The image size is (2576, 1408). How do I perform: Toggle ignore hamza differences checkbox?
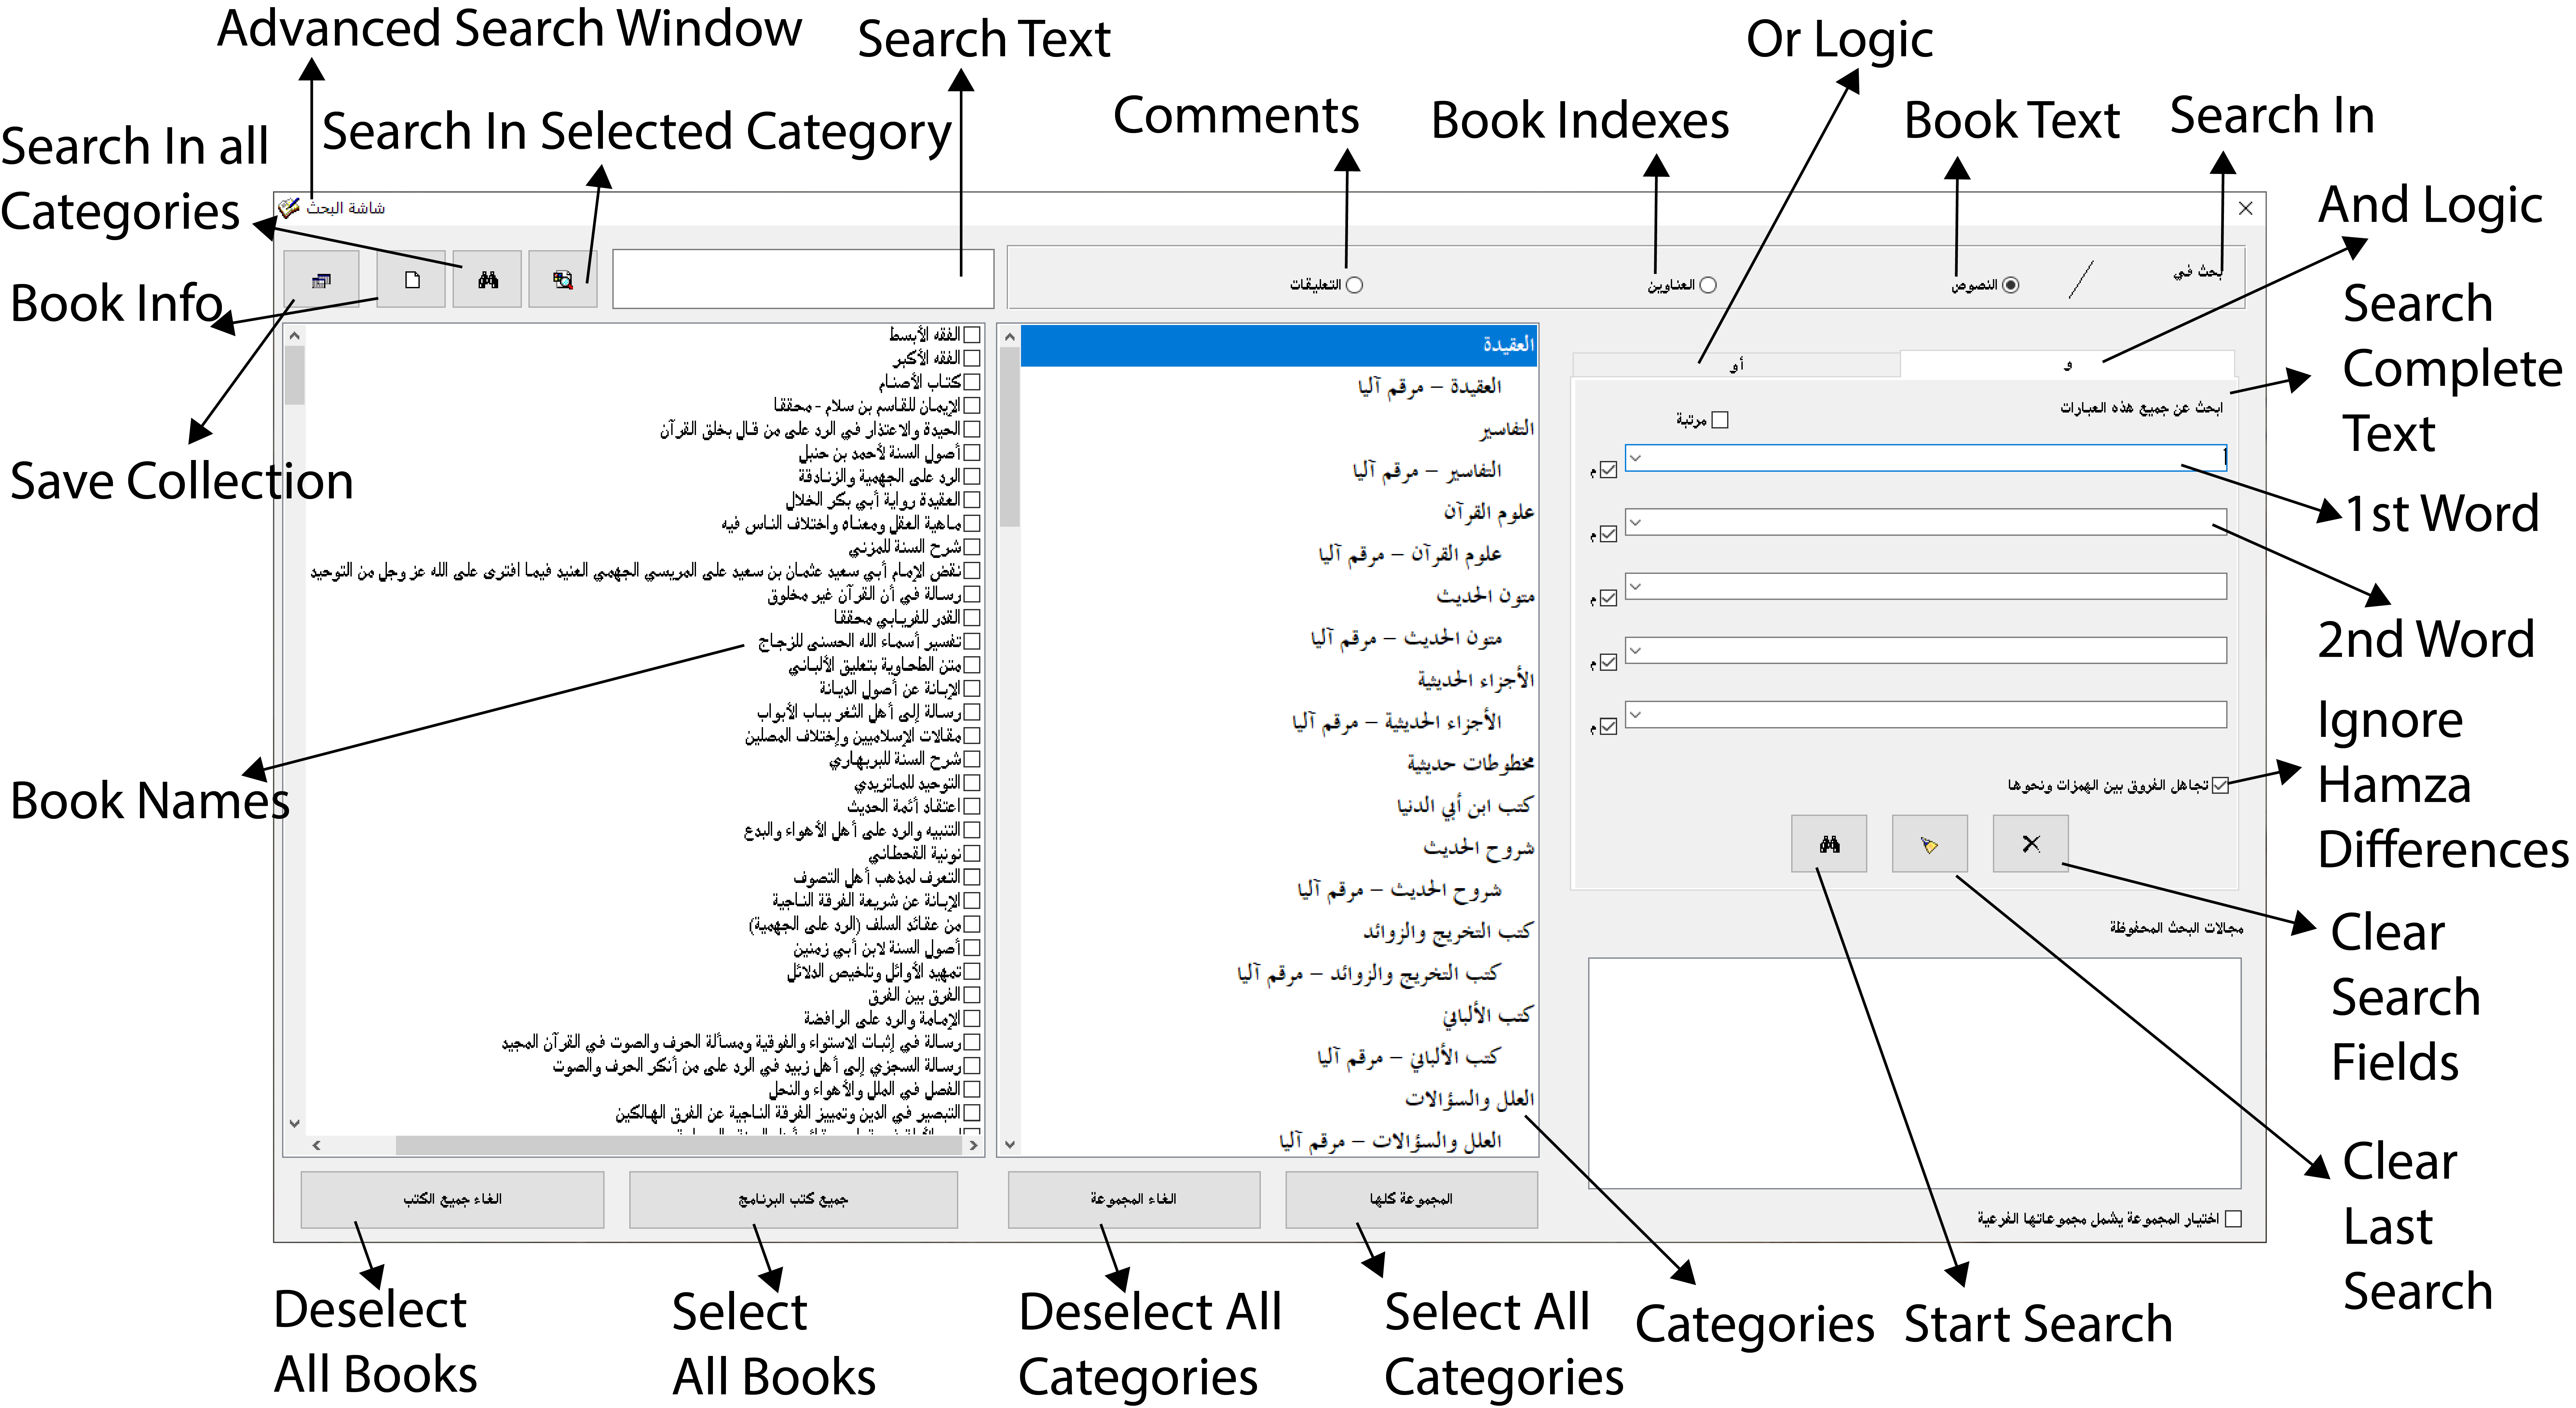2220,786
